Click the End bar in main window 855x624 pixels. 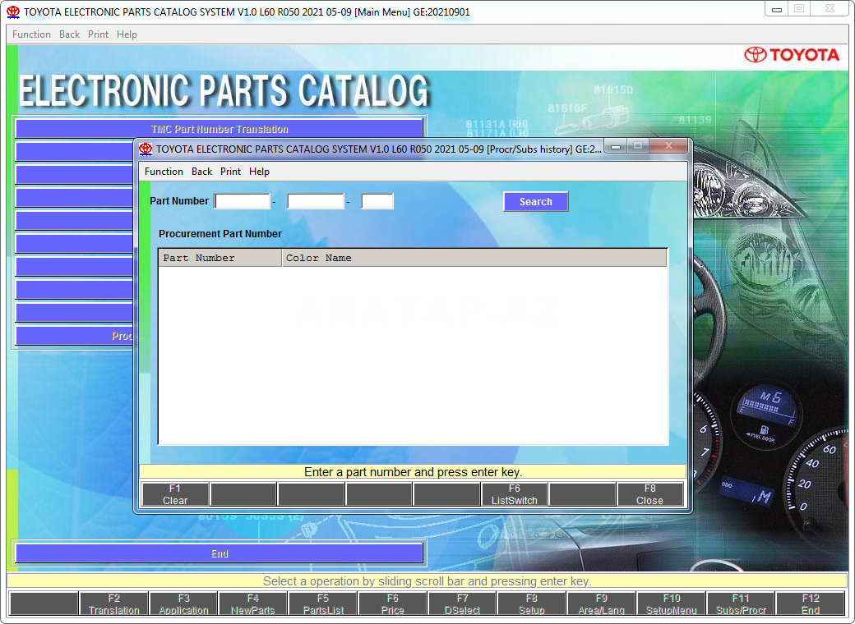tap(220, 553)
